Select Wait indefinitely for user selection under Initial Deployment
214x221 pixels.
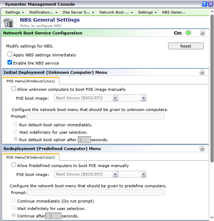[x=16, y=132]
